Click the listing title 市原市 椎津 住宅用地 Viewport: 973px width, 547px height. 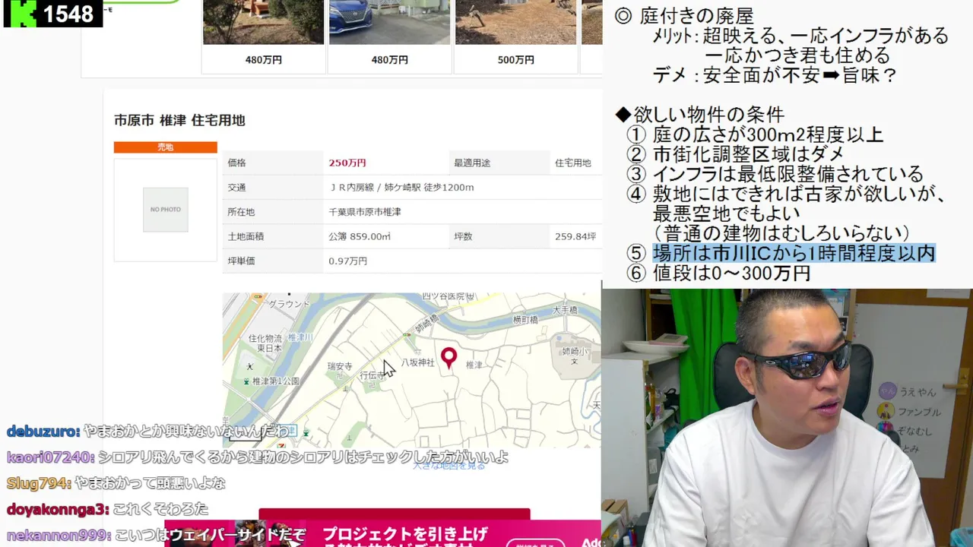pos(179,120)
